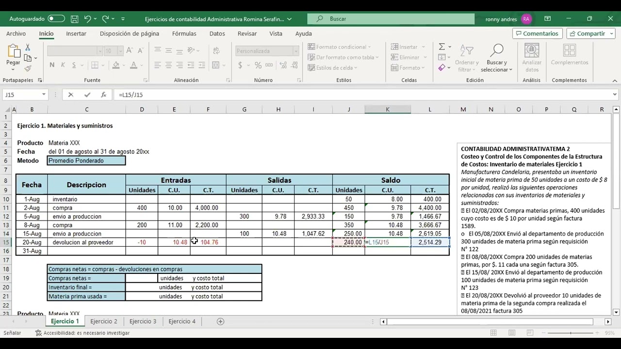621x349 pixels.
Task: Click the cancel formula X icon
Action: (70, 95)
